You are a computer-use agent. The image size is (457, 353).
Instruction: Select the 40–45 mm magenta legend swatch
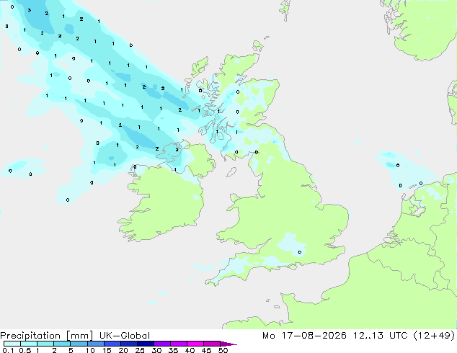click(x=195, y=344)
